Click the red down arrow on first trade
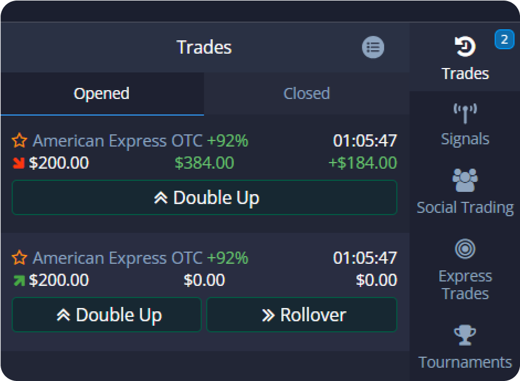This screenshot has width=520, height=381. tap(19, 164)
